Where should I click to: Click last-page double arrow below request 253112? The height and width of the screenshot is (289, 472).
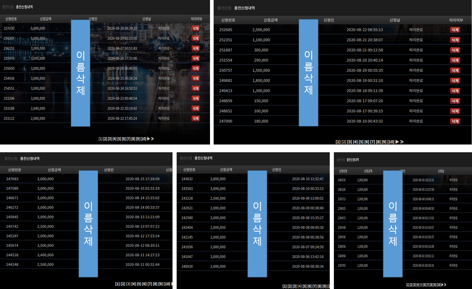152,139
